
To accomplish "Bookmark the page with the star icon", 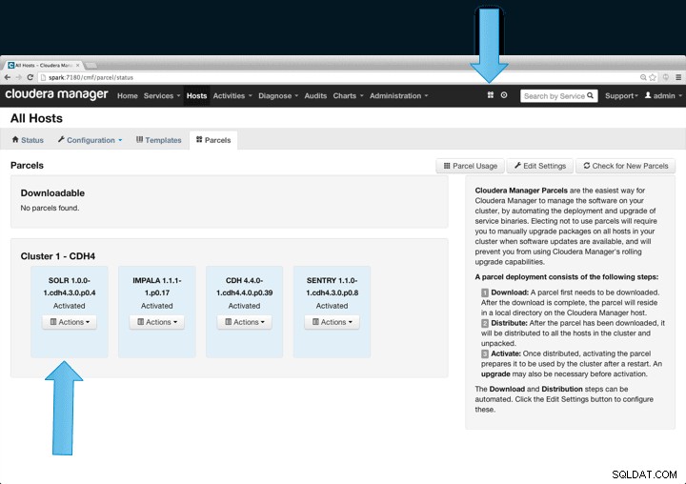I will coord(653,77).
